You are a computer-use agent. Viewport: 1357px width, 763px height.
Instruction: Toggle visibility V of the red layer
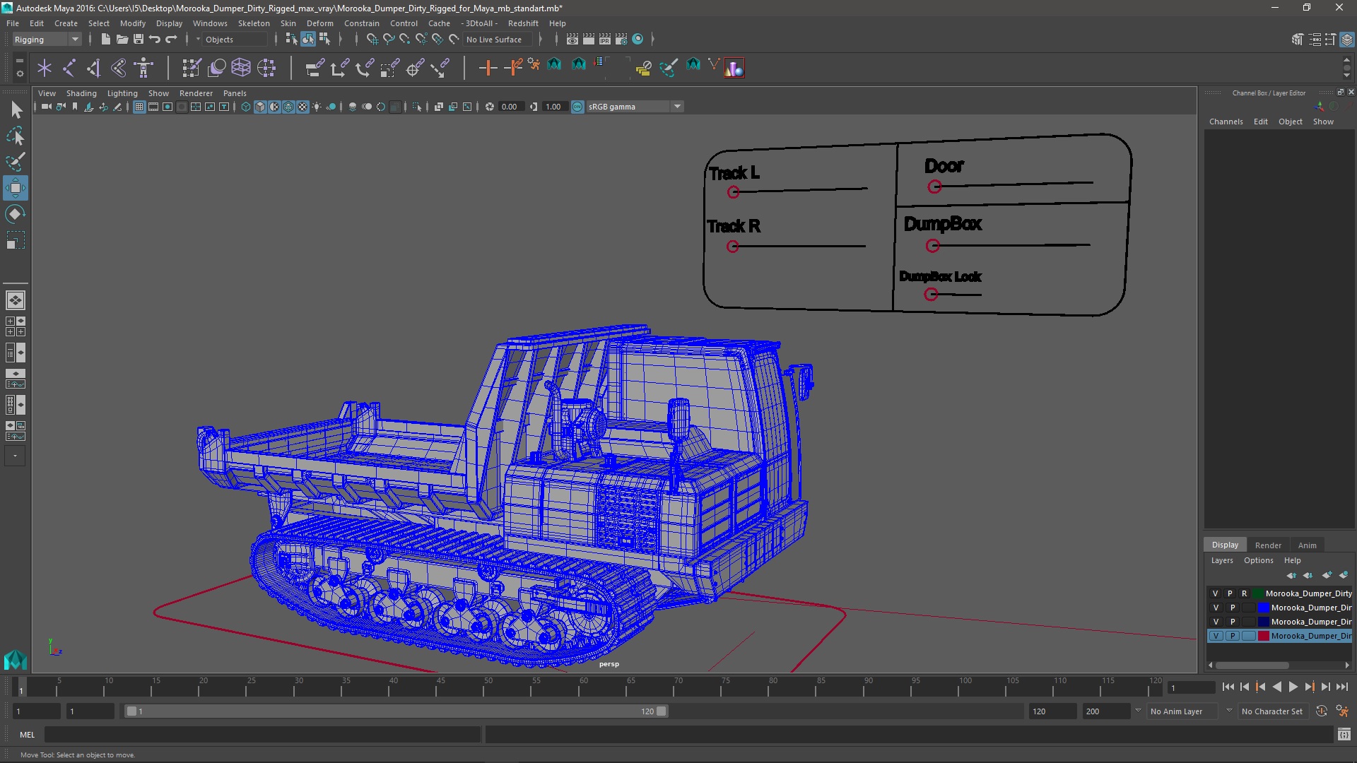point(1216,636)
